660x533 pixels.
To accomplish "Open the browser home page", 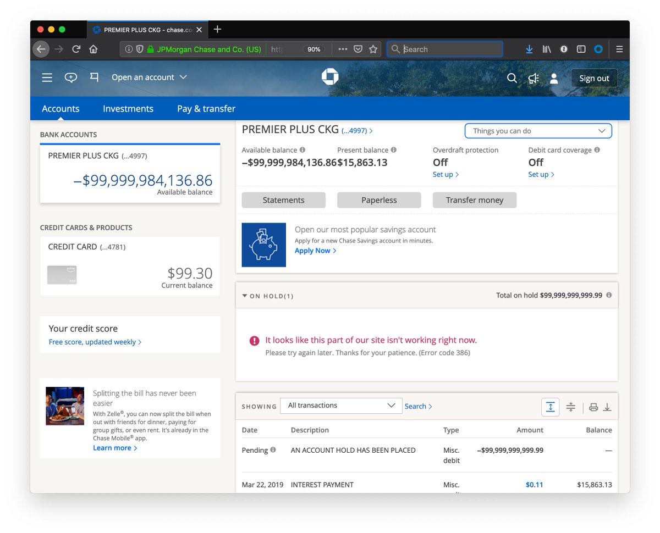I will coord(94,49).
